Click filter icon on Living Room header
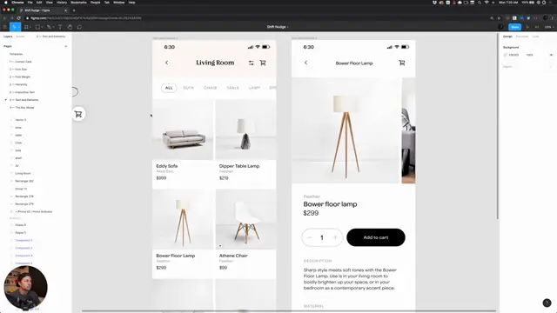Image resolution: width=557 pixels, height=313 pixels. click(252, 63)
